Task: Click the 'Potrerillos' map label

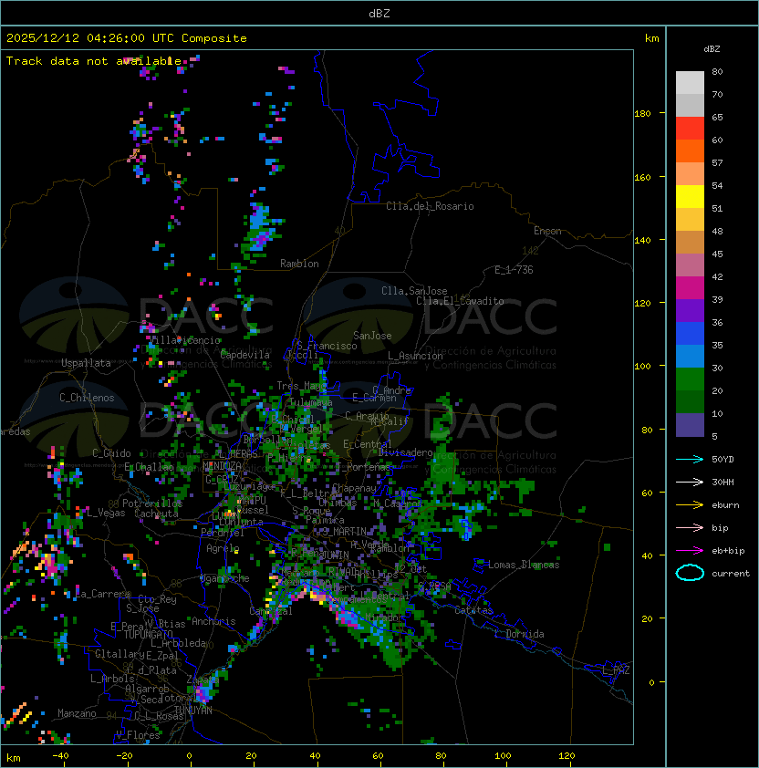Action: click(152, 503)
